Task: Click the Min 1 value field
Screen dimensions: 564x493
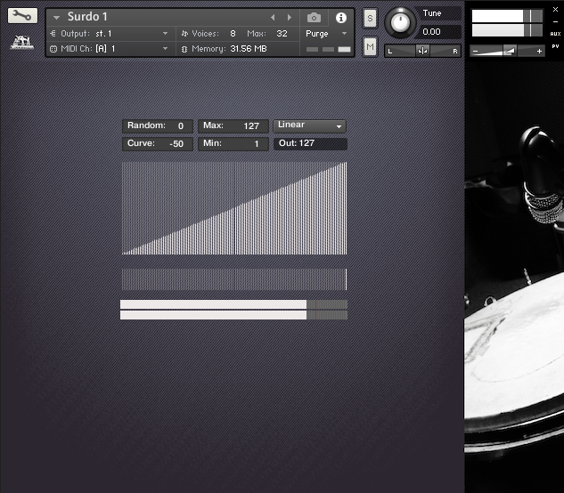Action: (233, 144)
